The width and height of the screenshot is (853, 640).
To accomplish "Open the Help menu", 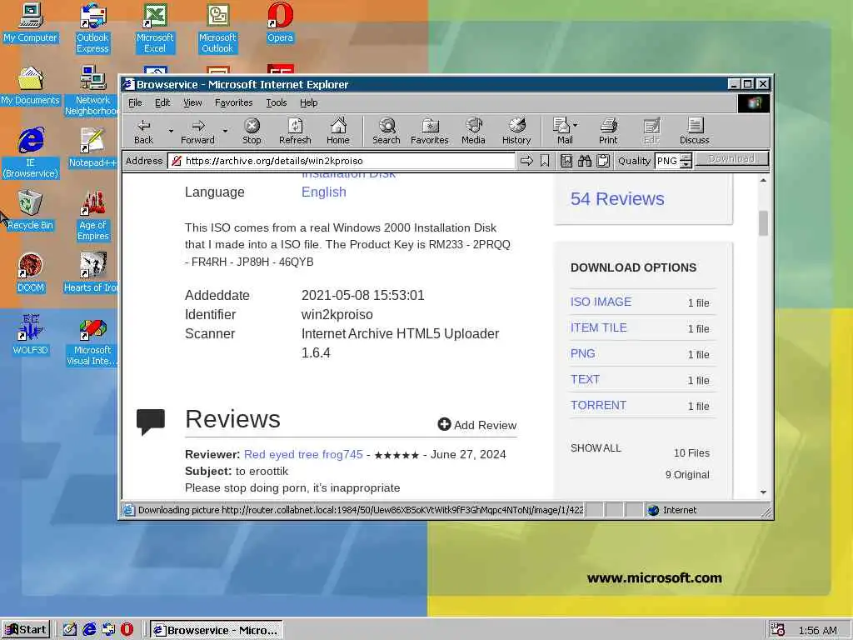I will 308,102.
